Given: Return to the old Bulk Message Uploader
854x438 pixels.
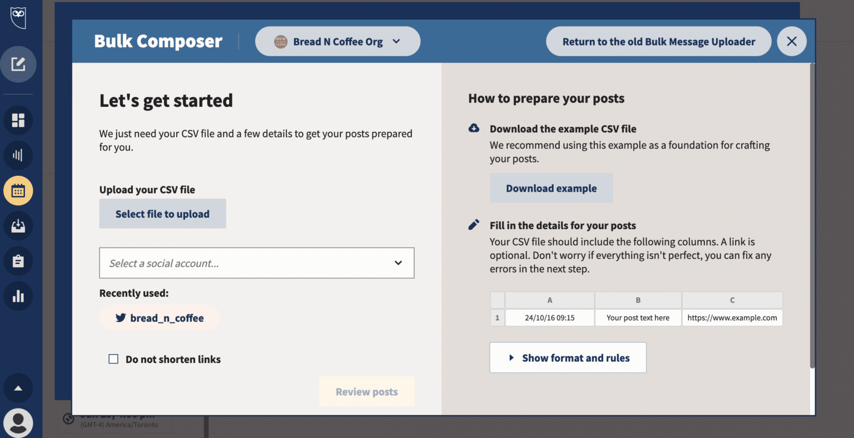Looking at the screenshot, I should [658, 41].
